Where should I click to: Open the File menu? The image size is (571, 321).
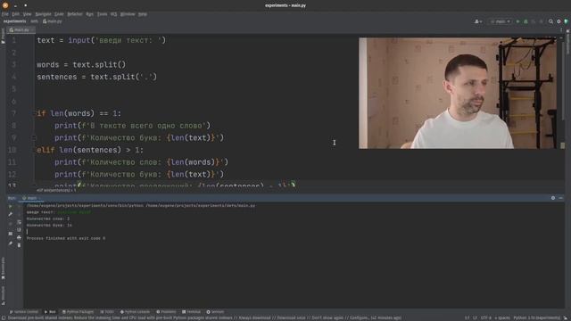tap(5, 14)
